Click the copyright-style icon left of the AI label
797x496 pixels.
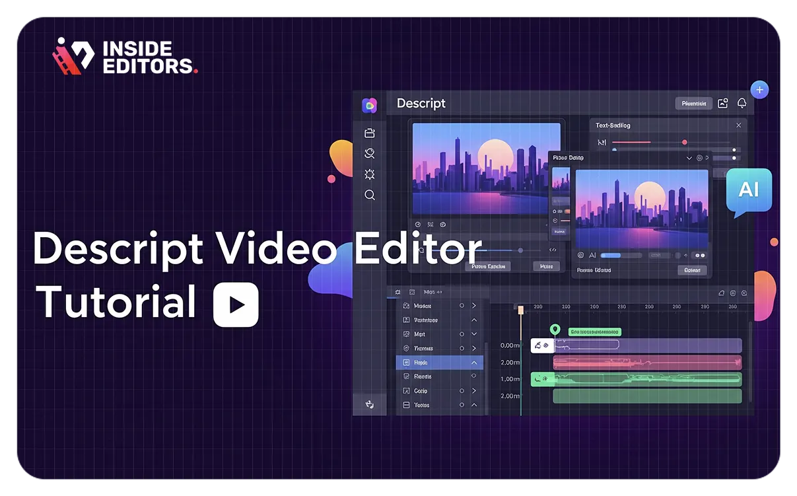(581, 255)
